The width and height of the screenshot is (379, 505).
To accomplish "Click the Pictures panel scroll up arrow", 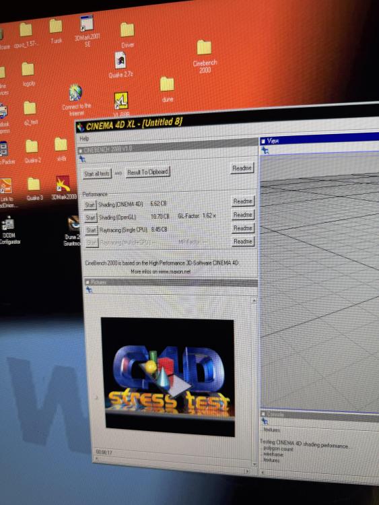I will coord(254,300).
